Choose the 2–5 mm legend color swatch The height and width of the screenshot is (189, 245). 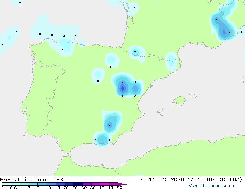pos(33,184)
